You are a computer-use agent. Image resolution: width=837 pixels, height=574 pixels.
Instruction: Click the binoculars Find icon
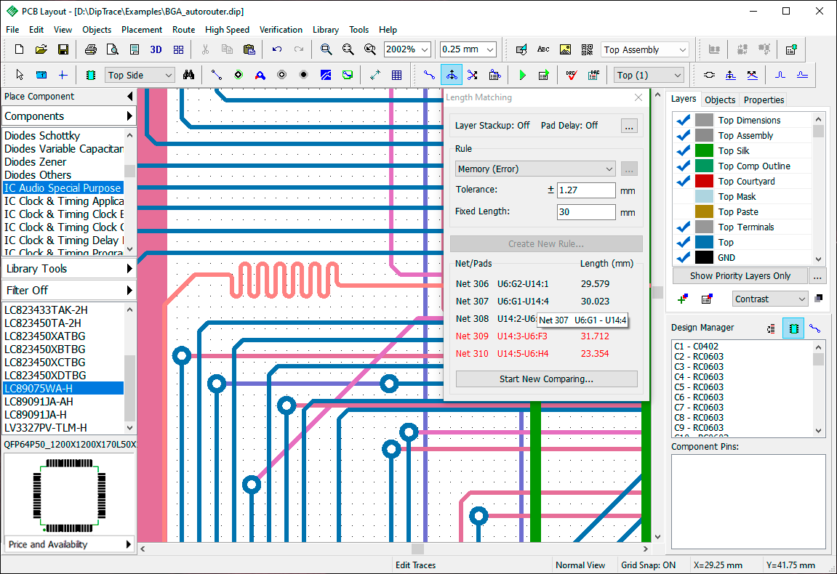point(188,76)
